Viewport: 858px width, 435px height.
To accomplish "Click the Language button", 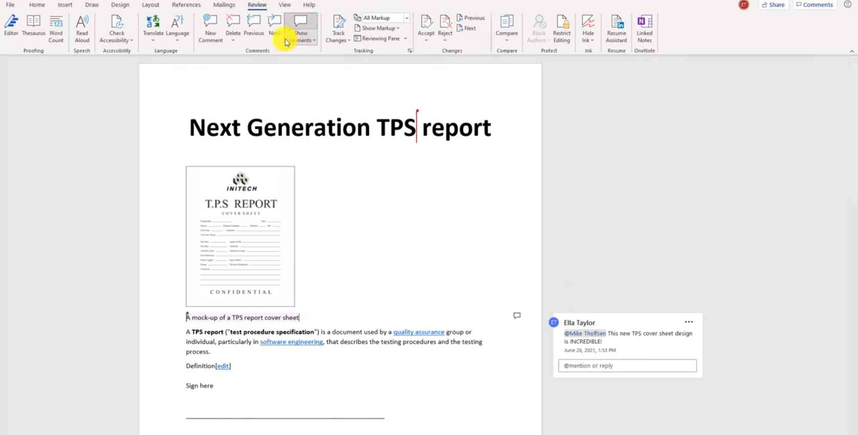I will click(177, 29).
